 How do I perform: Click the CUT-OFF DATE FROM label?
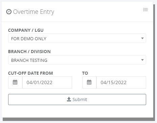click(30, 73)
